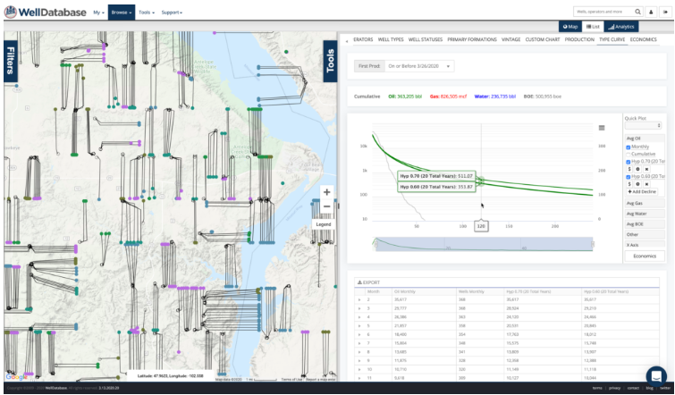Collapse the Avg Oil section
The height and width of the screenshot is (395, 675).
coord(645,139)
